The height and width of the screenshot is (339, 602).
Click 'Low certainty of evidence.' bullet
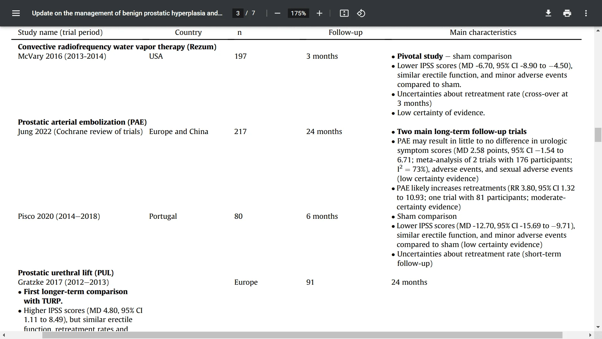point(441,113)
